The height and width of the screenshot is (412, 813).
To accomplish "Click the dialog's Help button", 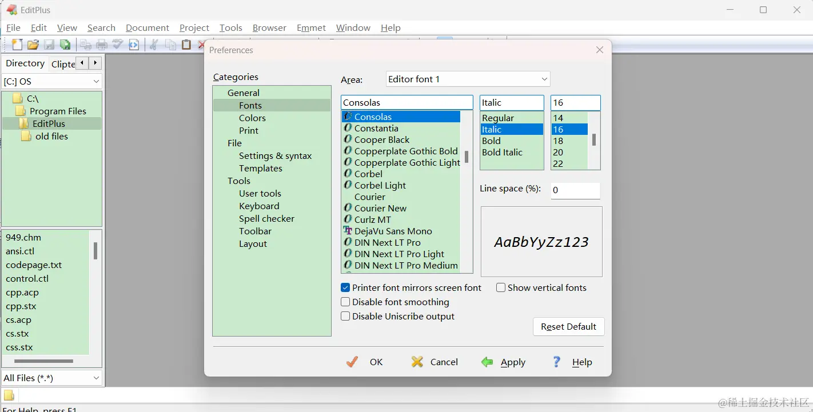I will pyautogui.click(x=572, y=362).
